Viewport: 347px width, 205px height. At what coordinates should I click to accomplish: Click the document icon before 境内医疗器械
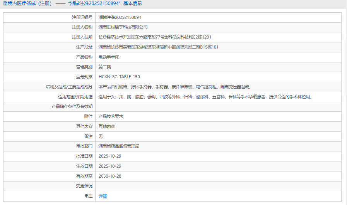pyautogui.click(x=5, y=3)
